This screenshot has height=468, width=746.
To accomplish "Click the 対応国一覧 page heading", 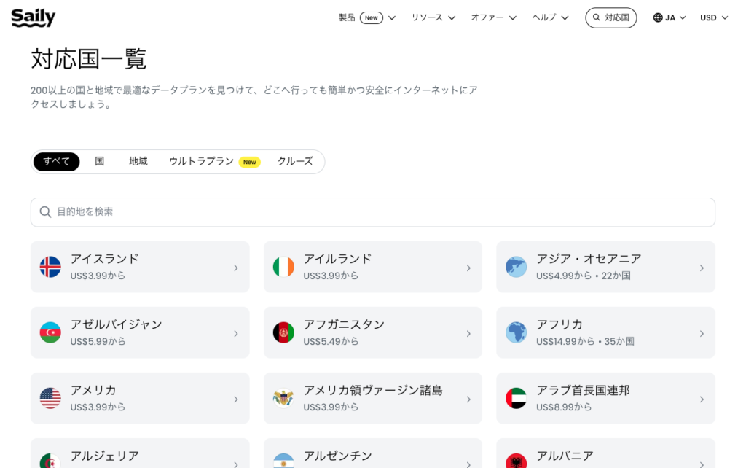I will pyautogui.click(x=88, y=59).
